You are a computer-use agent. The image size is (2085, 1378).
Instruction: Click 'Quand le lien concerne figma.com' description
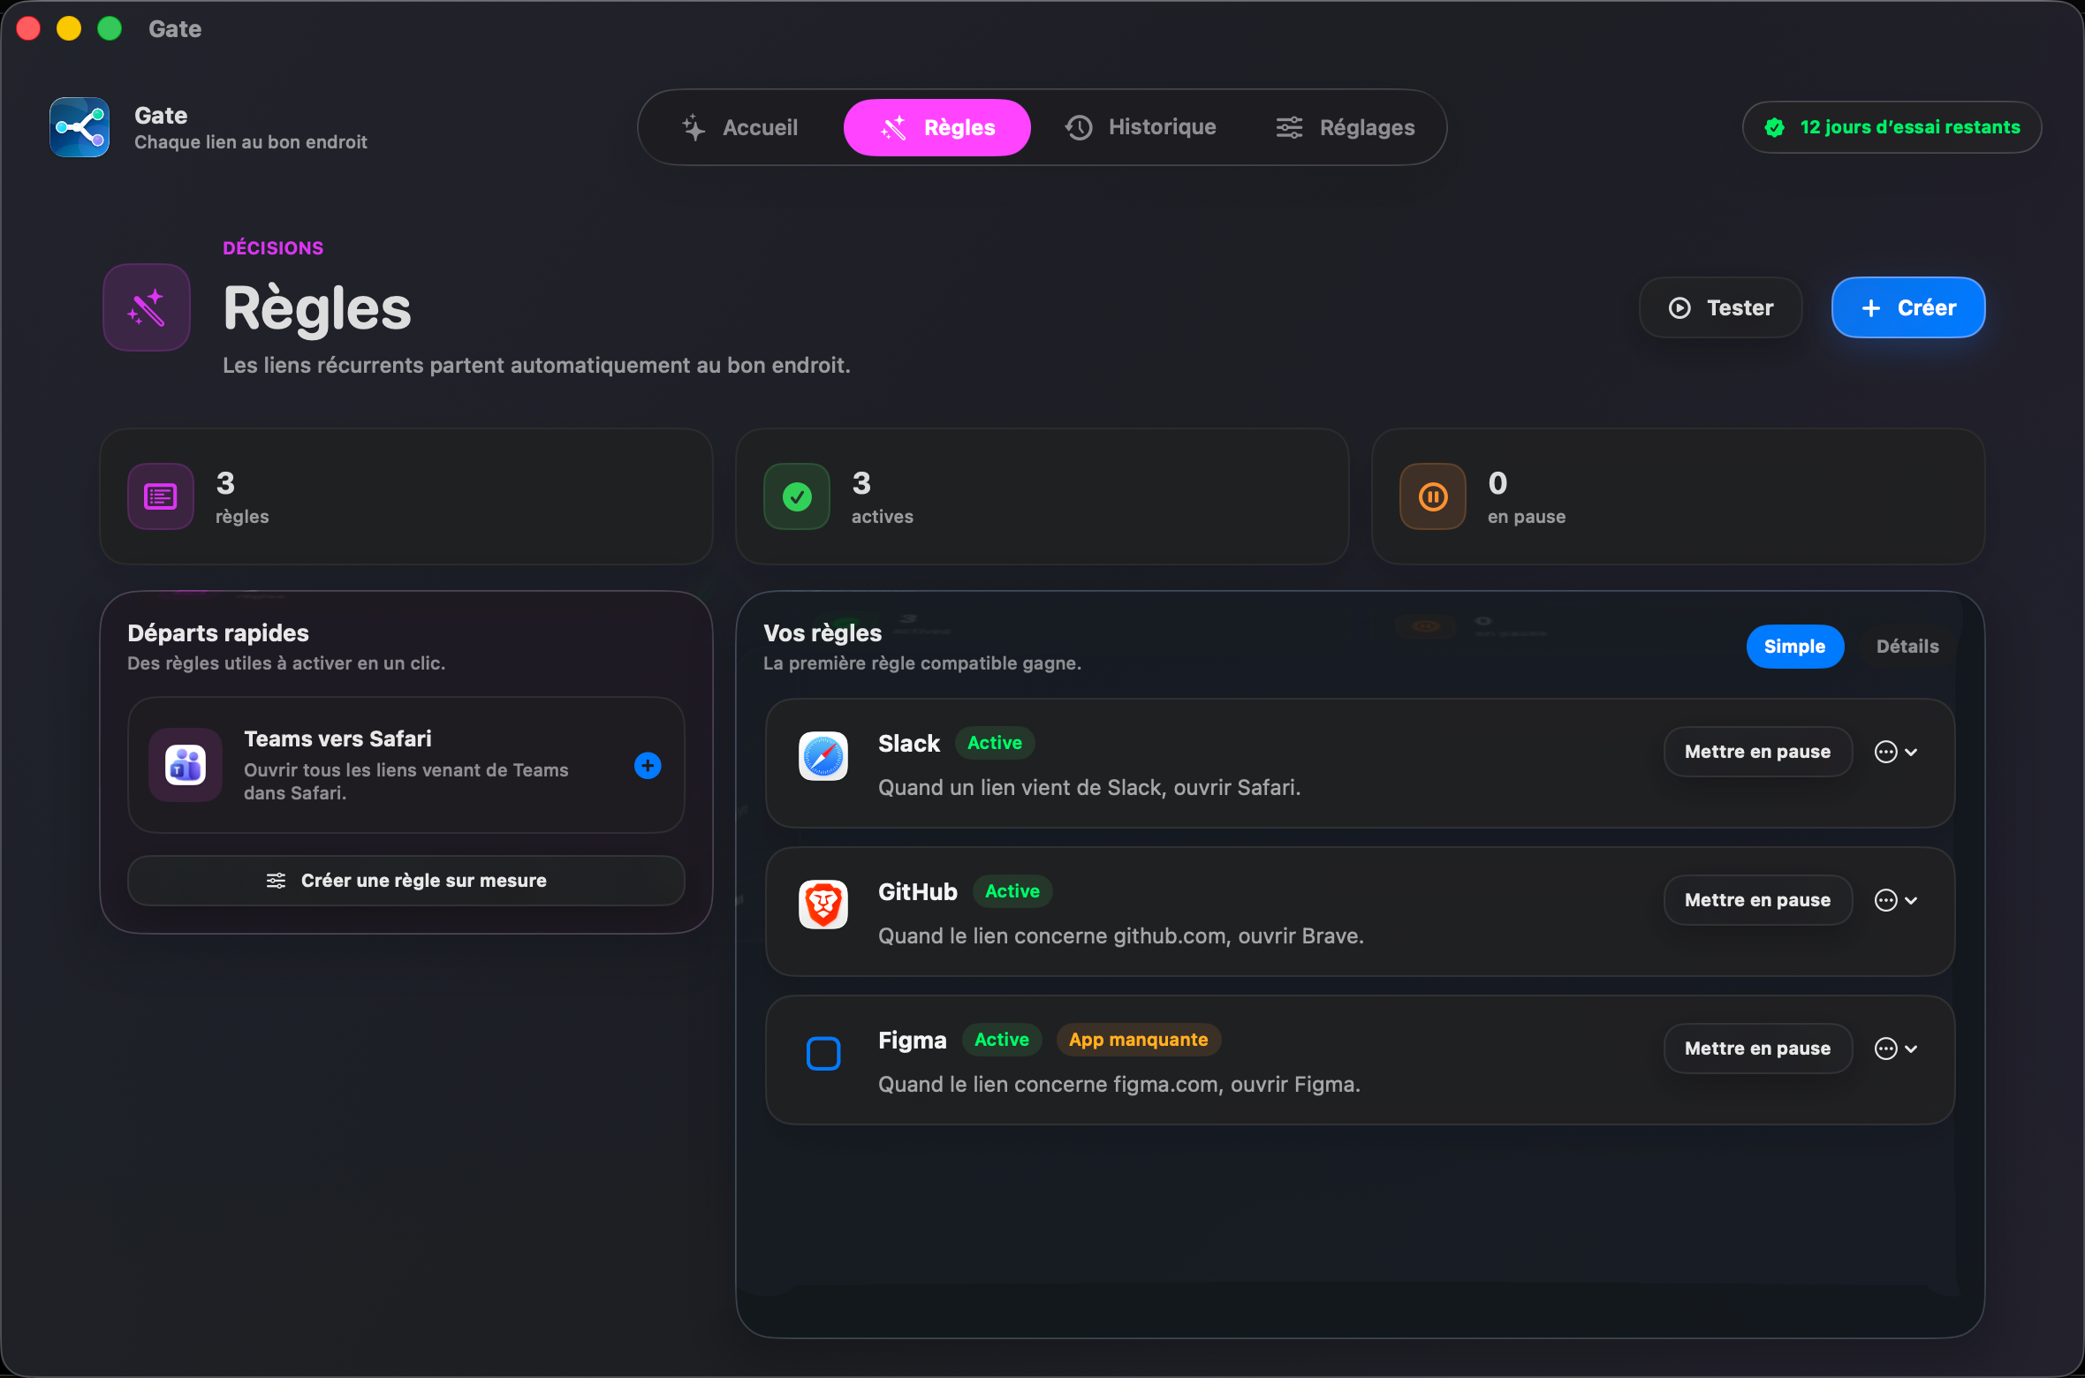pos(1119,1085)
